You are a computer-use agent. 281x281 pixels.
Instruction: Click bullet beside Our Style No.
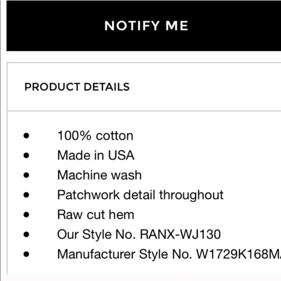click(x=26, y=234)
